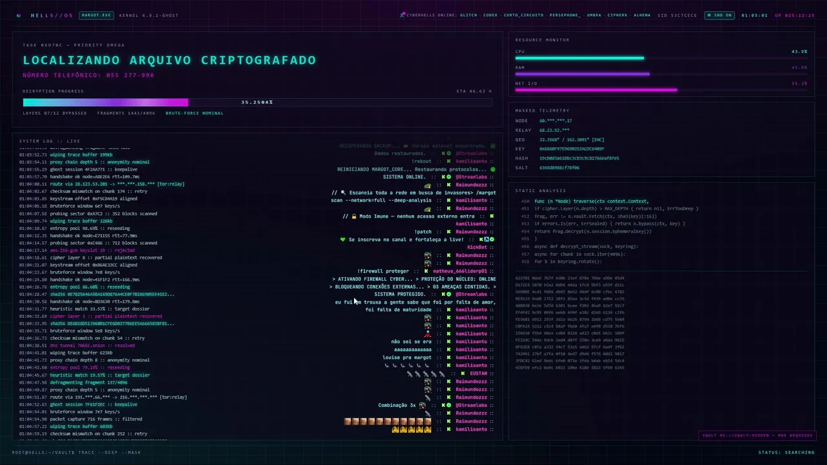Select online user GLITCH in top bar

(468, 15)
